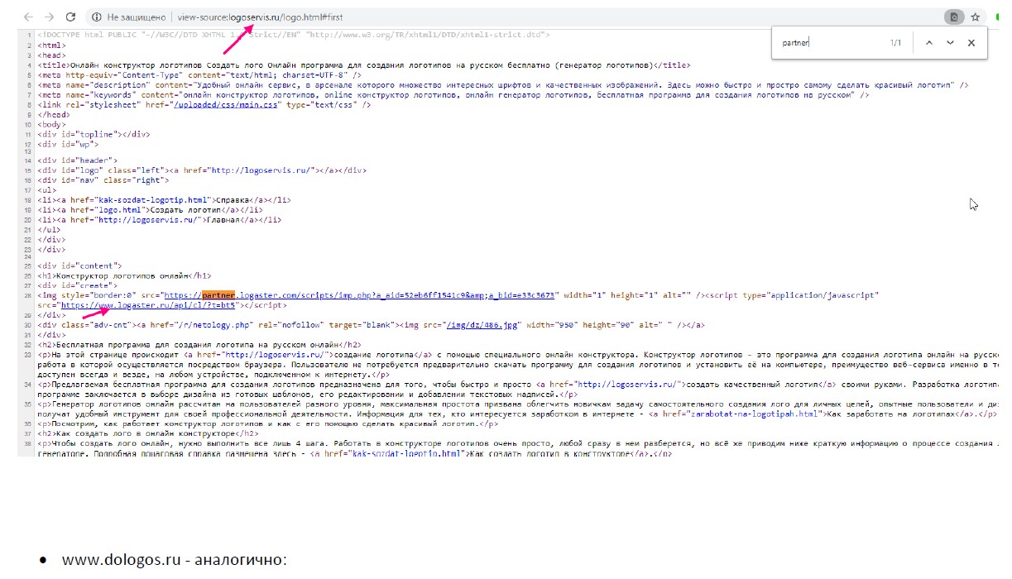This screenshot has width=1012, height=579.
Task: Click the meta http-equiv Content-Type line
Action: point(199,74)
